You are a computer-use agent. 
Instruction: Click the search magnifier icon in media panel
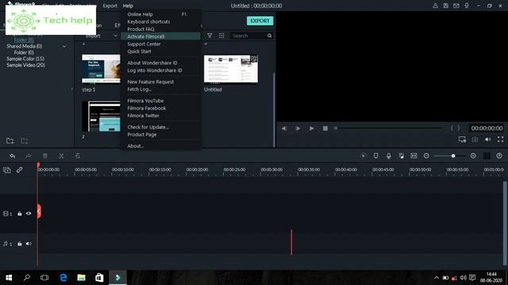(270, 36)
